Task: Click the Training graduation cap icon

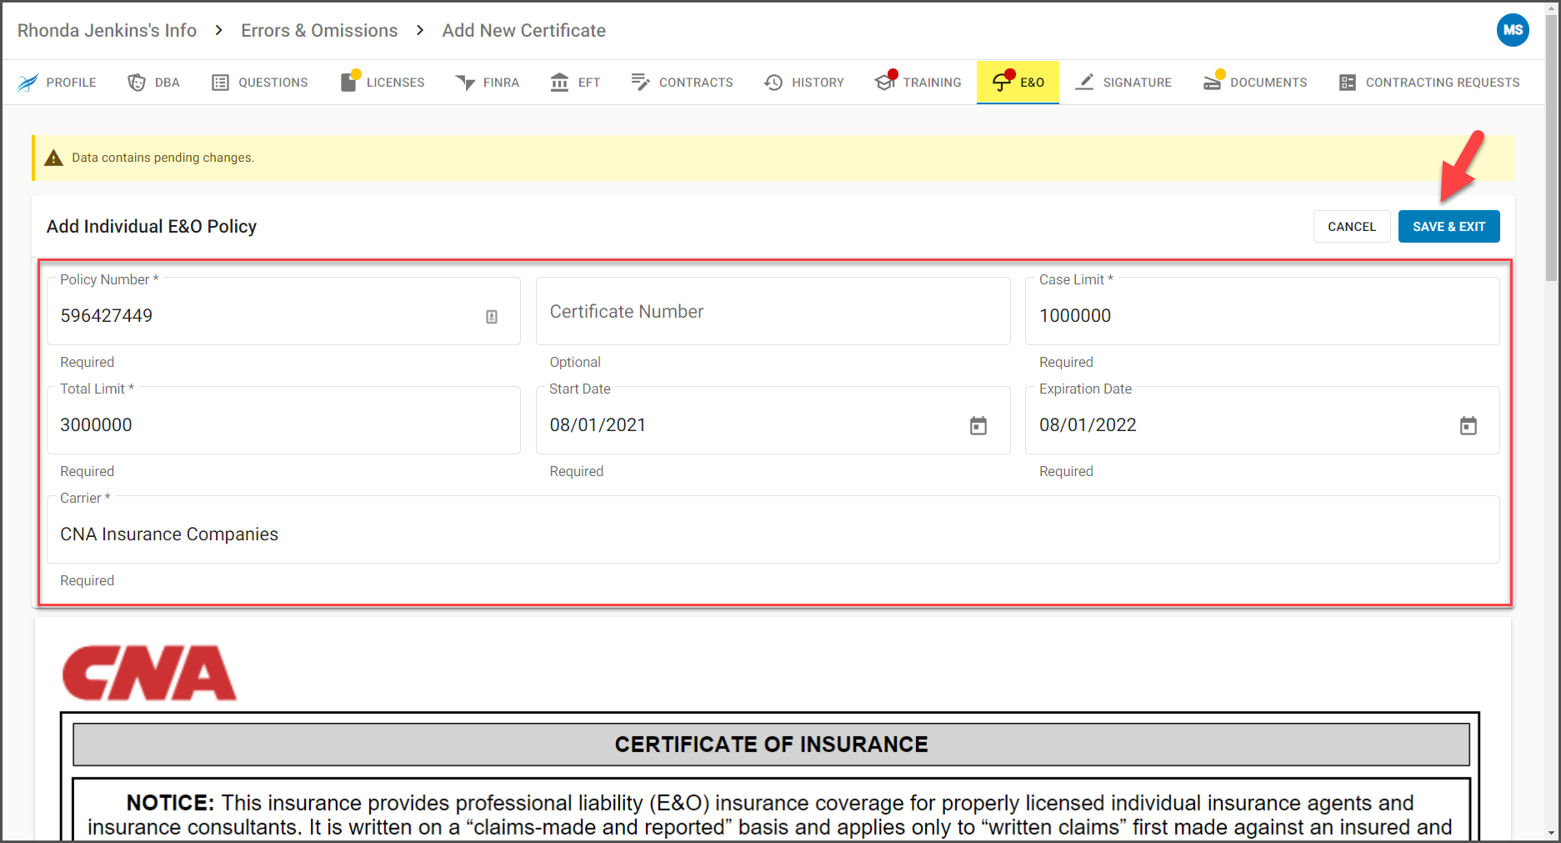Action: tap(885, 82)
